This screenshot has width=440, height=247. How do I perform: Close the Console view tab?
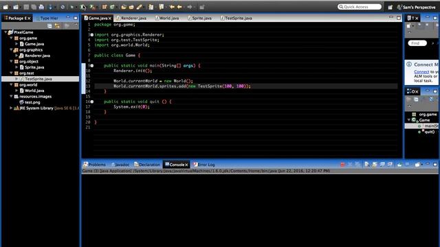click(x=186, y=165)
